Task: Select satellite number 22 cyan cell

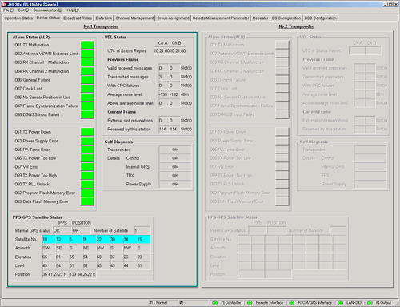Action: pos(103,239)
